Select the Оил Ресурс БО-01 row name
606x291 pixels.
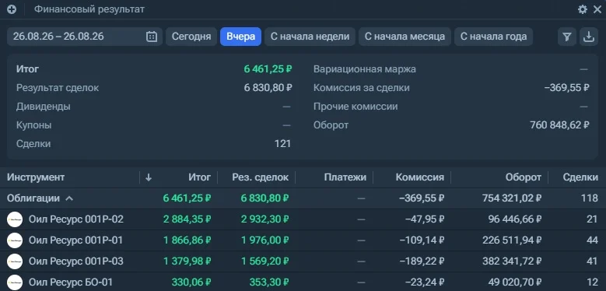tap(71, 282)
